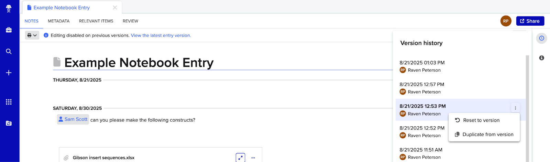The image size is (550, 162).
Task: Click the plus create icon in sidebar
Action: coord(9,73)
